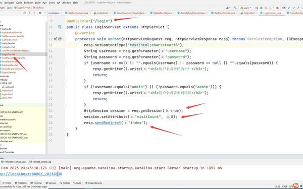Open the Git menu
303x189 pixels.
coord(59,3)
